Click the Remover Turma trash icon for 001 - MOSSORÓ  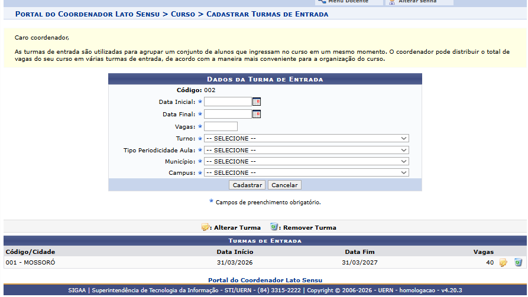tap(518, 262)
